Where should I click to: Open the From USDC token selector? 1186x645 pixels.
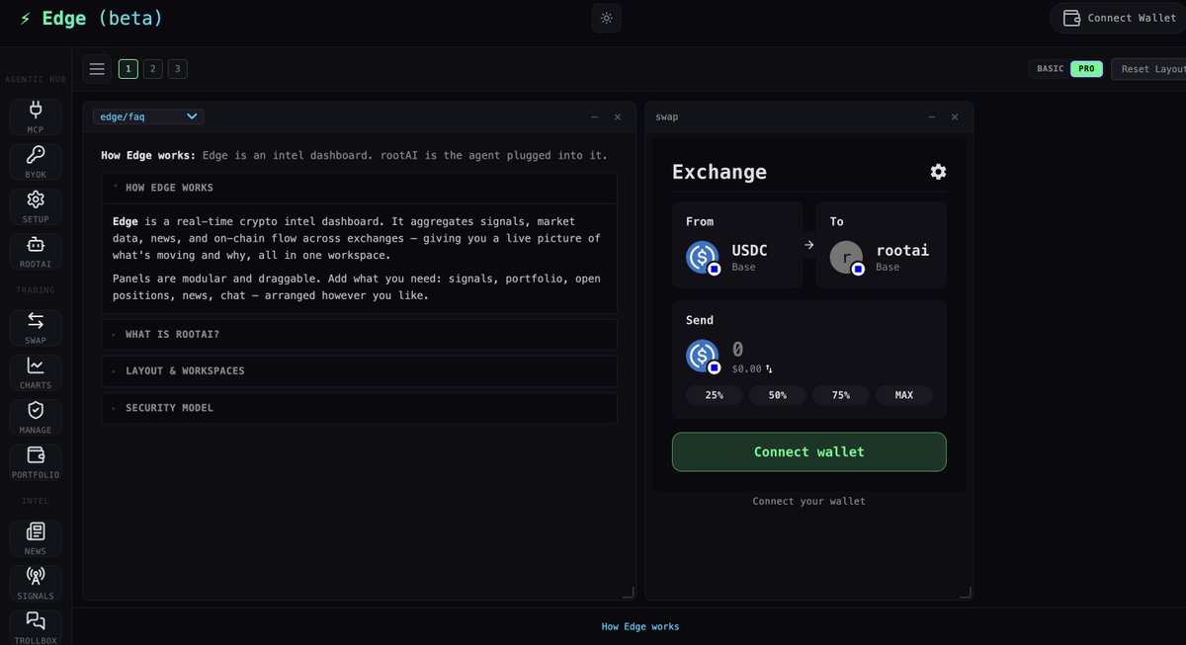tap(737, 245)
